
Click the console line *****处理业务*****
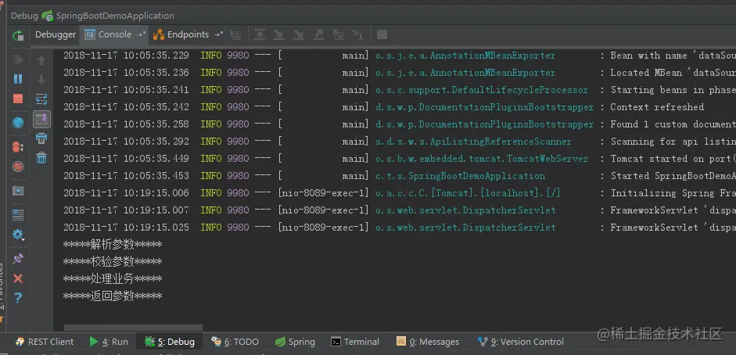point(113,279)
